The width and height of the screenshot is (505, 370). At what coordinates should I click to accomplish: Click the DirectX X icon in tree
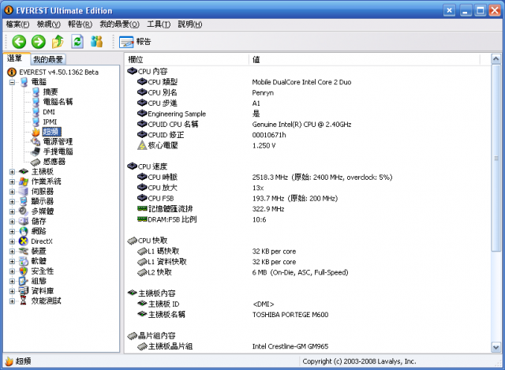tap(24, 241)
